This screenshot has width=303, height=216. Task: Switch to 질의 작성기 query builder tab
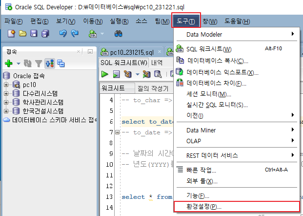(153, 88)
